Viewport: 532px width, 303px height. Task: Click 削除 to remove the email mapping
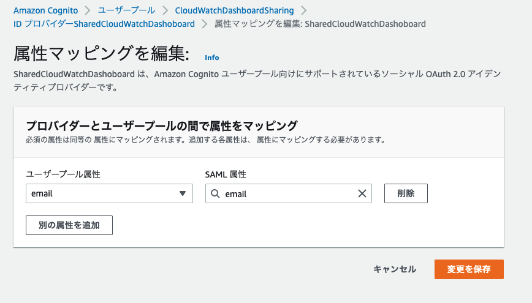click(406, 193)
